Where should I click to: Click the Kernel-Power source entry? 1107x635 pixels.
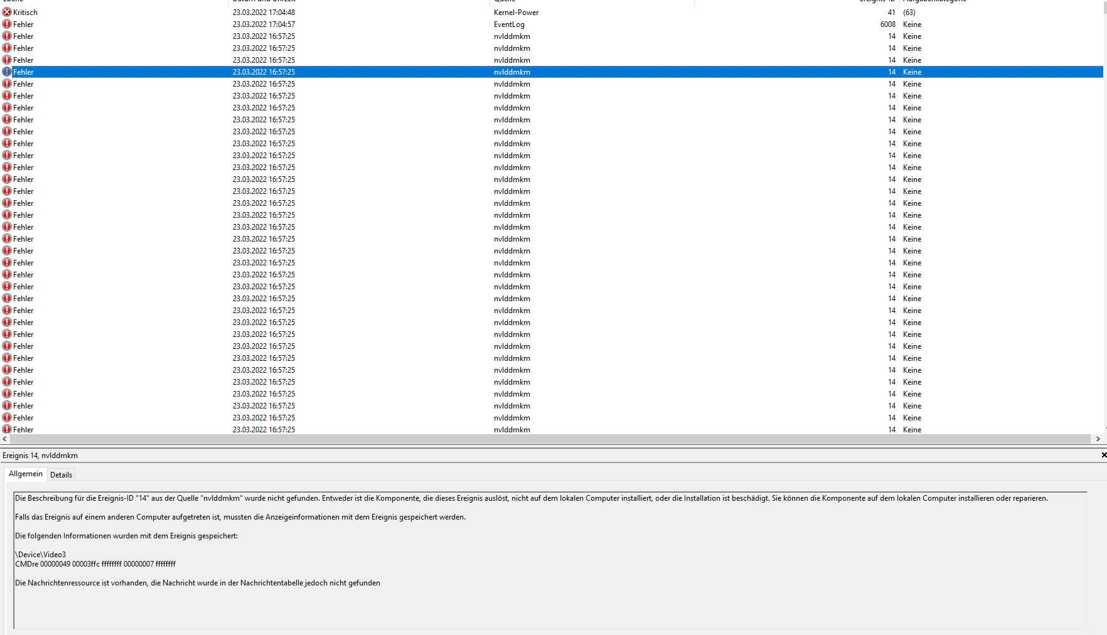pyautogui.click(x=516, y=13)
